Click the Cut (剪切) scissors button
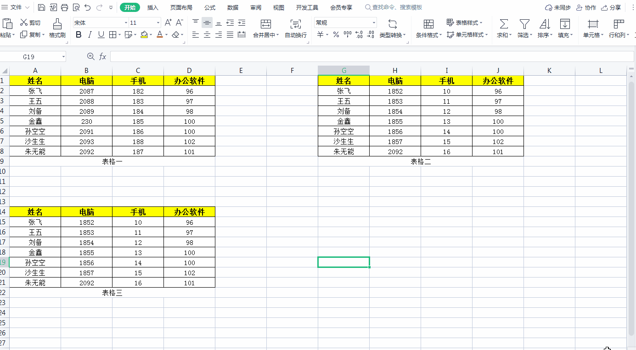636x350 pixels. coord(30,22)
